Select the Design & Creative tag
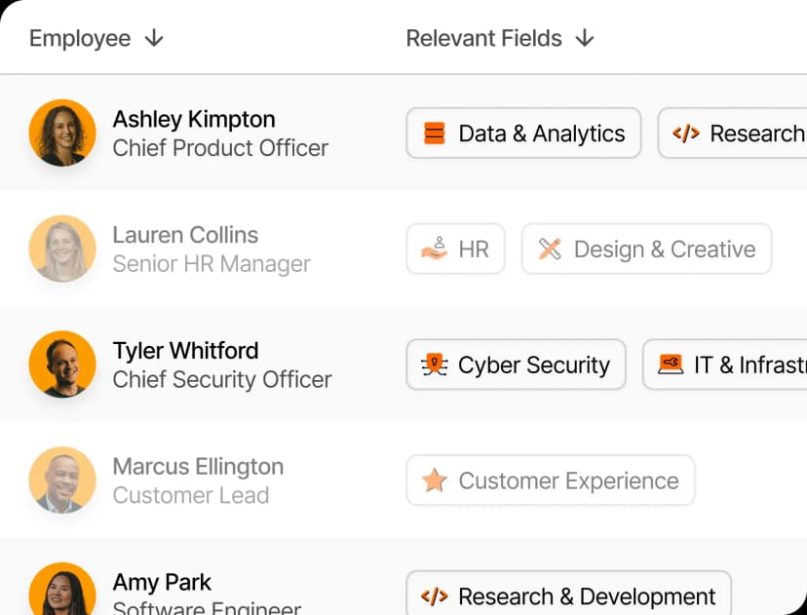807x615 pixels. [646, 250]
